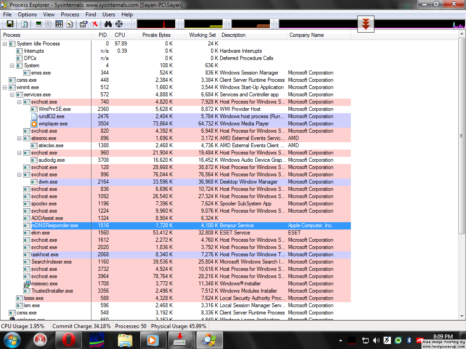Sort by the PID column header

pos(101,35)
